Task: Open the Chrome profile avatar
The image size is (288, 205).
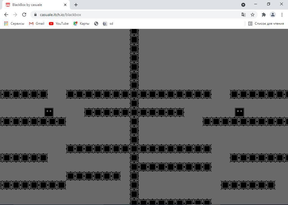Action: [273, 15]
